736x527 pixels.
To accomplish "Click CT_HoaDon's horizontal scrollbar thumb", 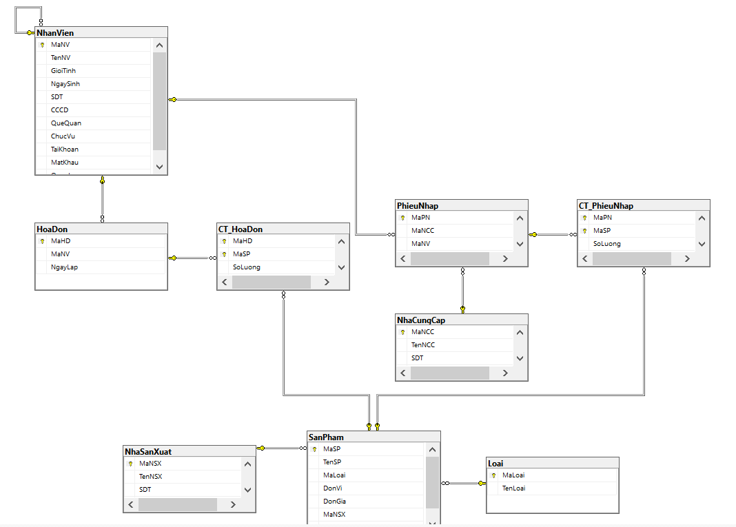I will [x=272, y=282].
